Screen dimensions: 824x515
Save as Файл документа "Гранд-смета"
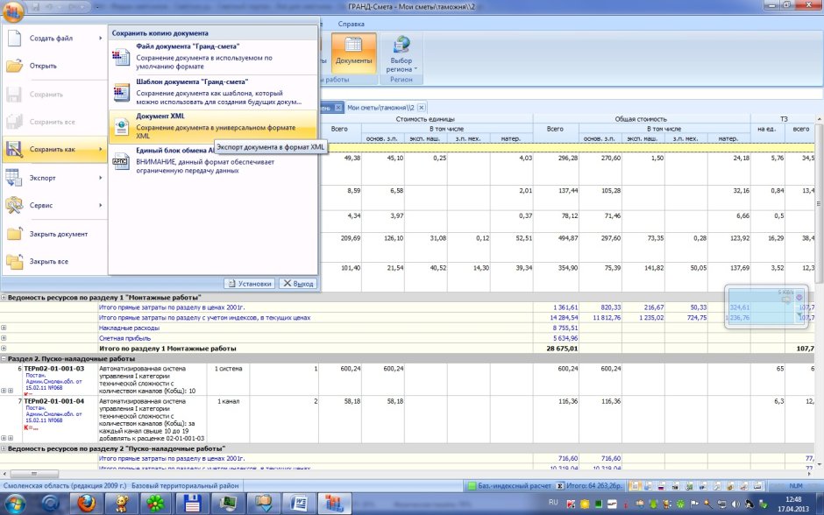click(x=213, y=57)
